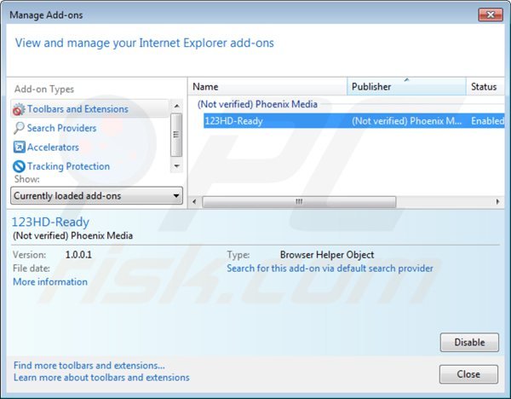Search for this add-on via default search provider

pyautogui.click(x=330, y=269)
